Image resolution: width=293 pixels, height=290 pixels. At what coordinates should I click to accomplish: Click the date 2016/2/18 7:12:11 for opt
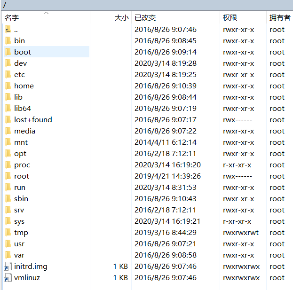pos(165,154)
